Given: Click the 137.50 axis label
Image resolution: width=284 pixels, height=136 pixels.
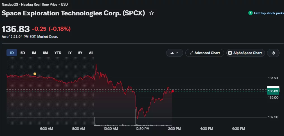Looking at the screenshot, I should 273,78.
